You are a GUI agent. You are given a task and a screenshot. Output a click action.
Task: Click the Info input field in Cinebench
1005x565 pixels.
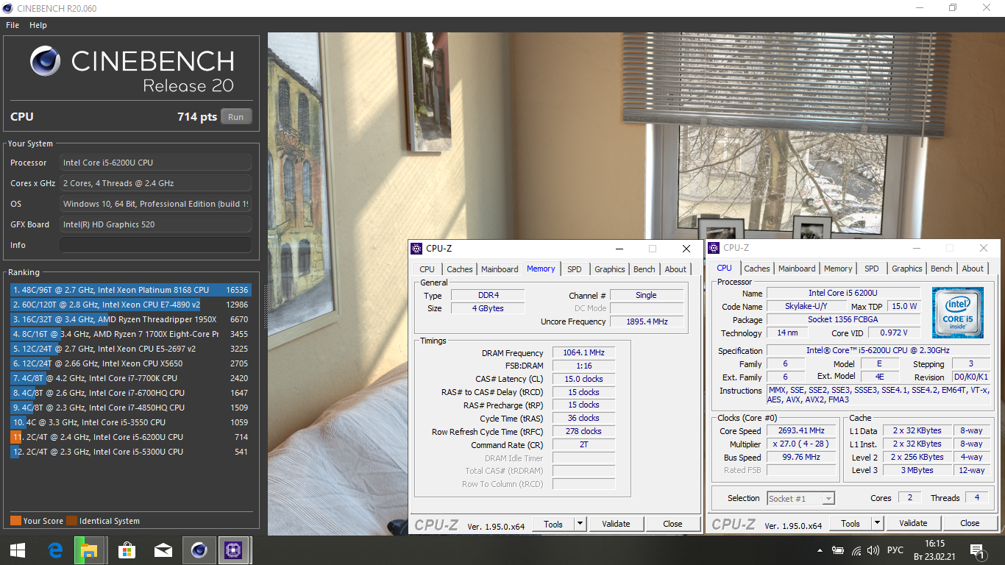(x=155, y=245)
